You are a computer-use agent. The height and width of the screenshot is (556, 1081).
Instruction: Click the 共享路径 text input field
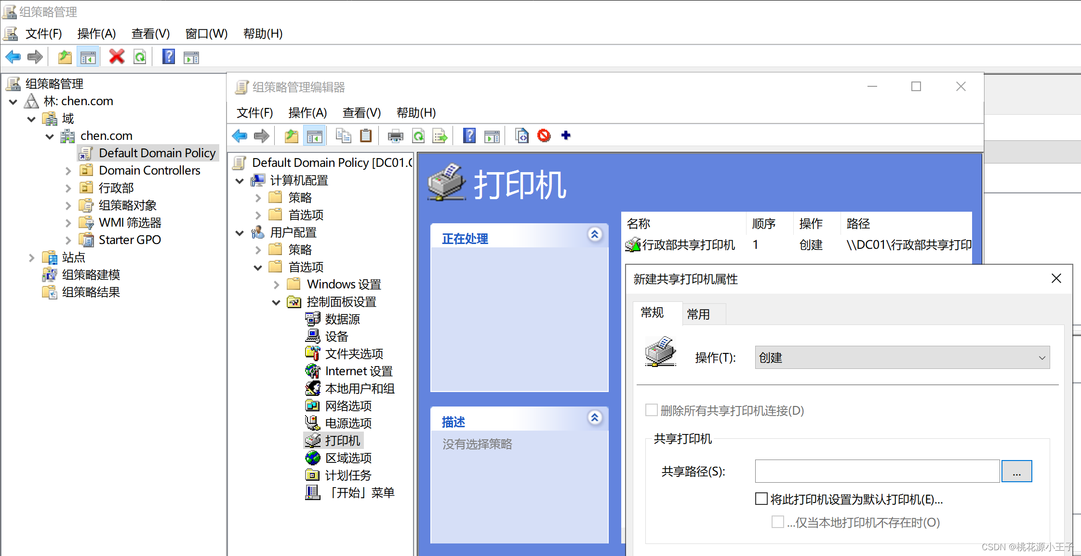click(x=877, y=471)
